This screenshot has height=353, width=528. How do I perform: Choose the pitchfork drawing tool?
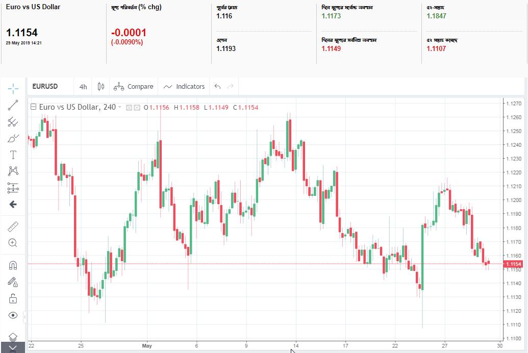(13, 121)
